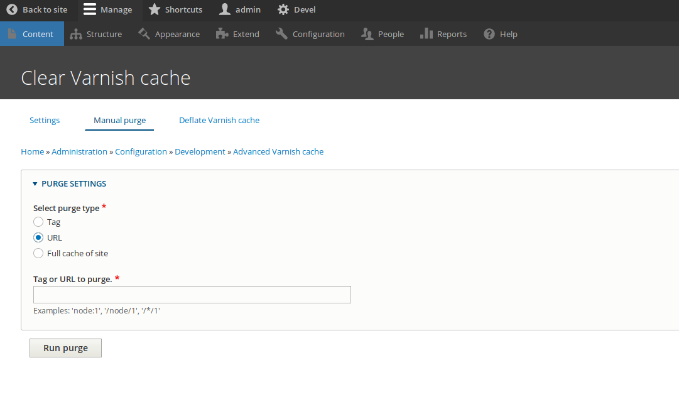Click the admin user silhouette icon
Screen dimensions: 679x397
click(225, 9)
